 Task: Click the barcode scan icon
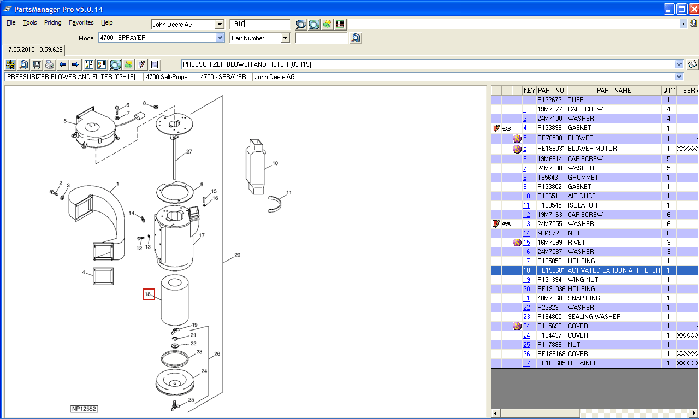(x=340, y=24)
